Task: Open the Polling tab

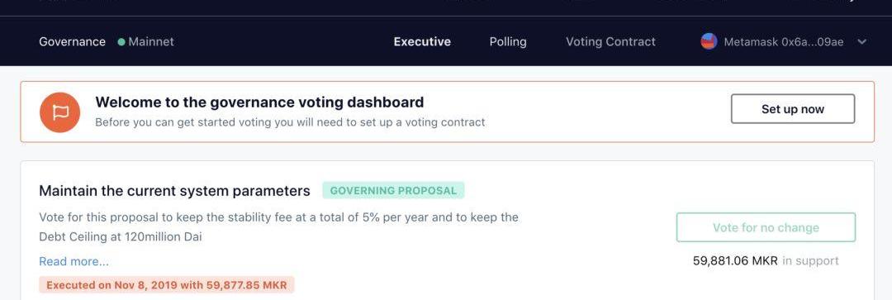Action: click(508, 41)
